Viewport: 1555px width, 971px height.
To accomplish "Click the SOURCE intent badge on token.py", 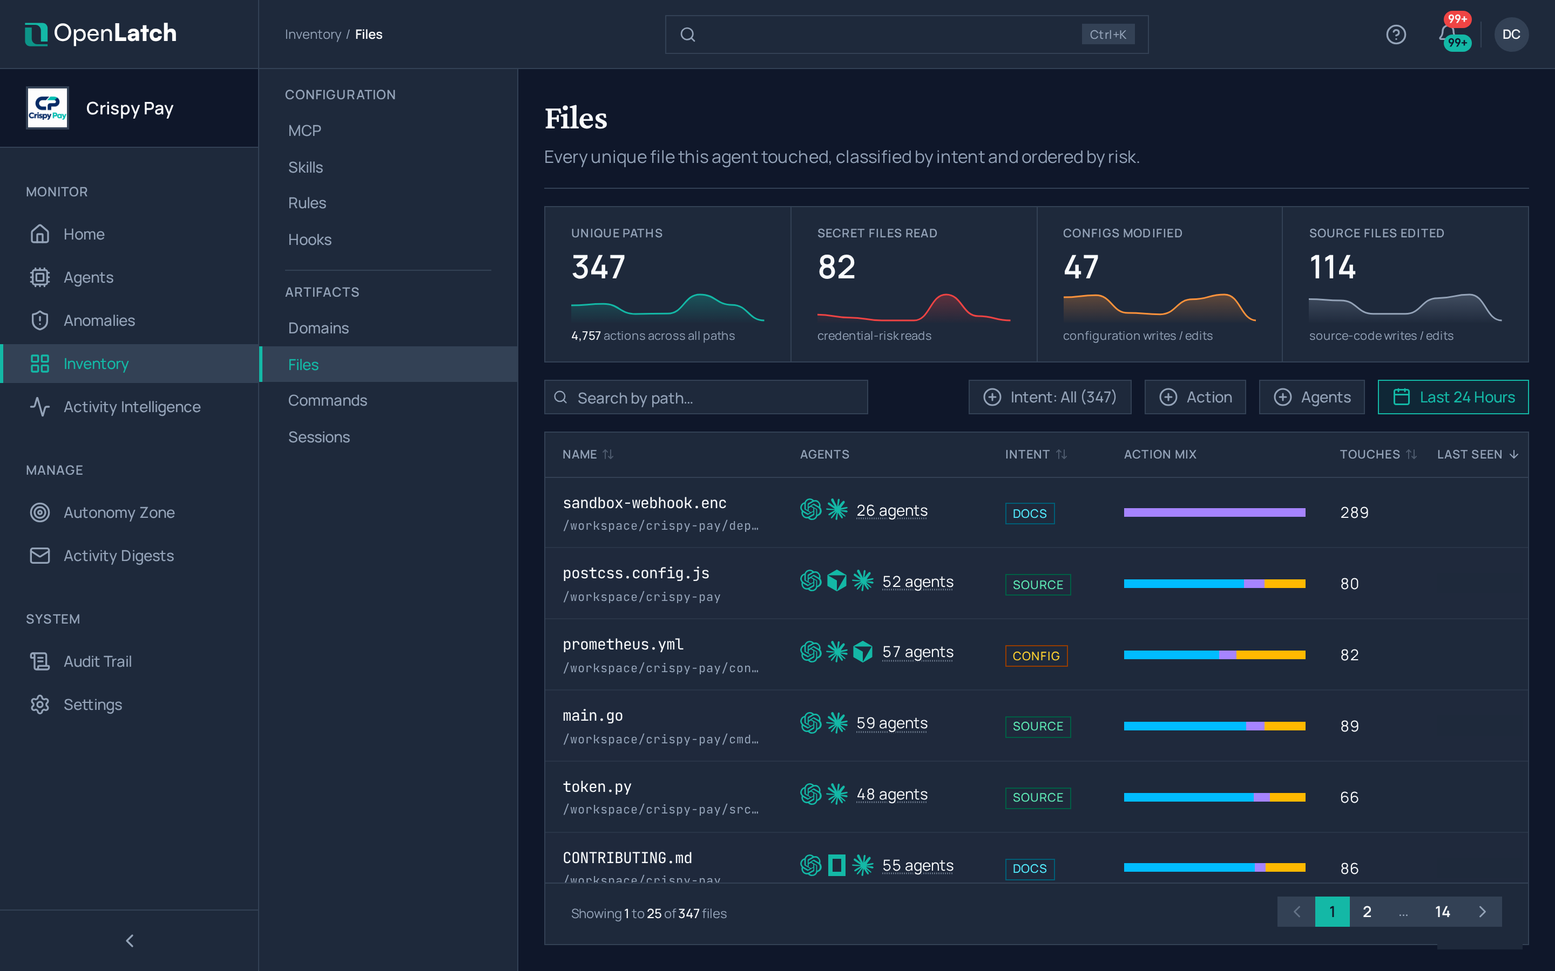I will [1038, 798].
